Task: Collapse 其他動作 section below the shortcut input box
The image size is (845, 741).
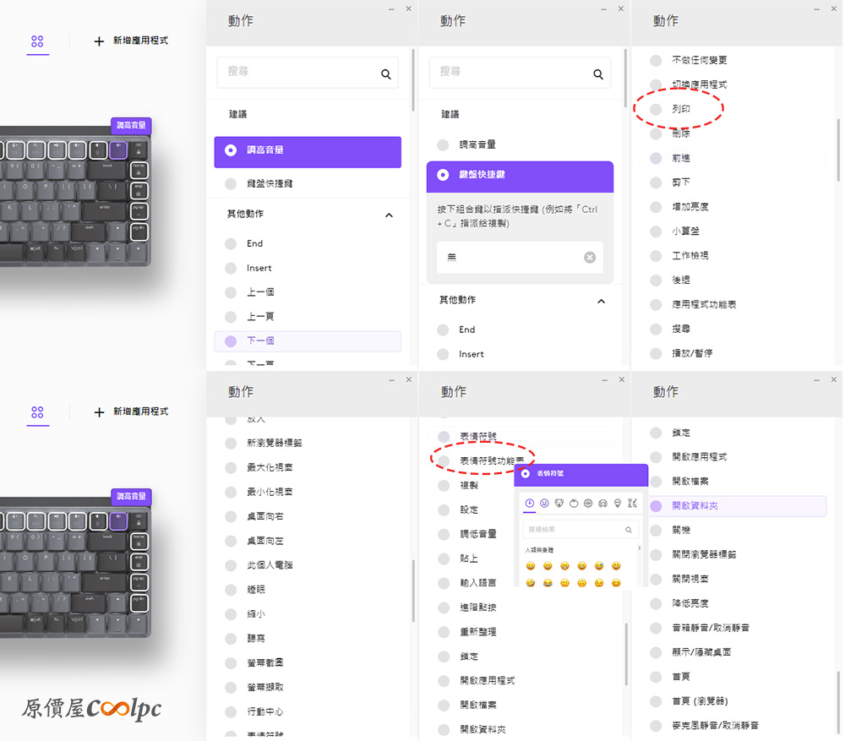Action: 602,301
